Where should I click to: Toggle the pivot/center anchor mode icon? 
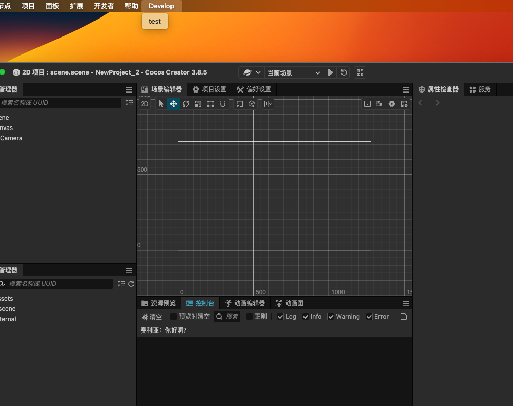[x=239, y=104]
